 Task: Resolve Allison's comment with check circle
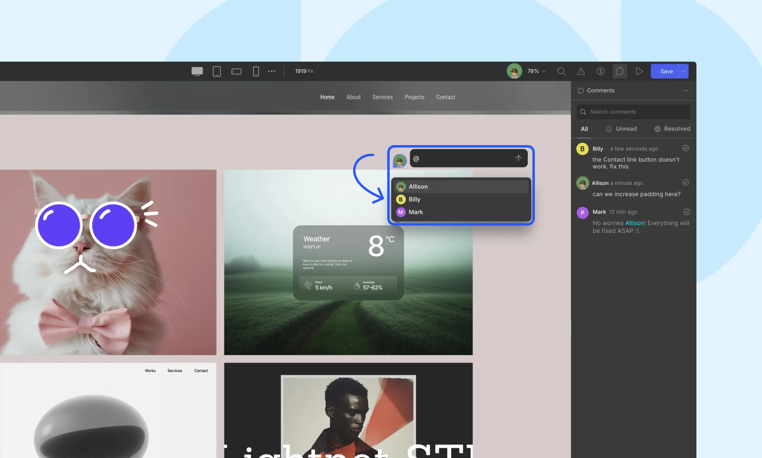pos(685,183)
